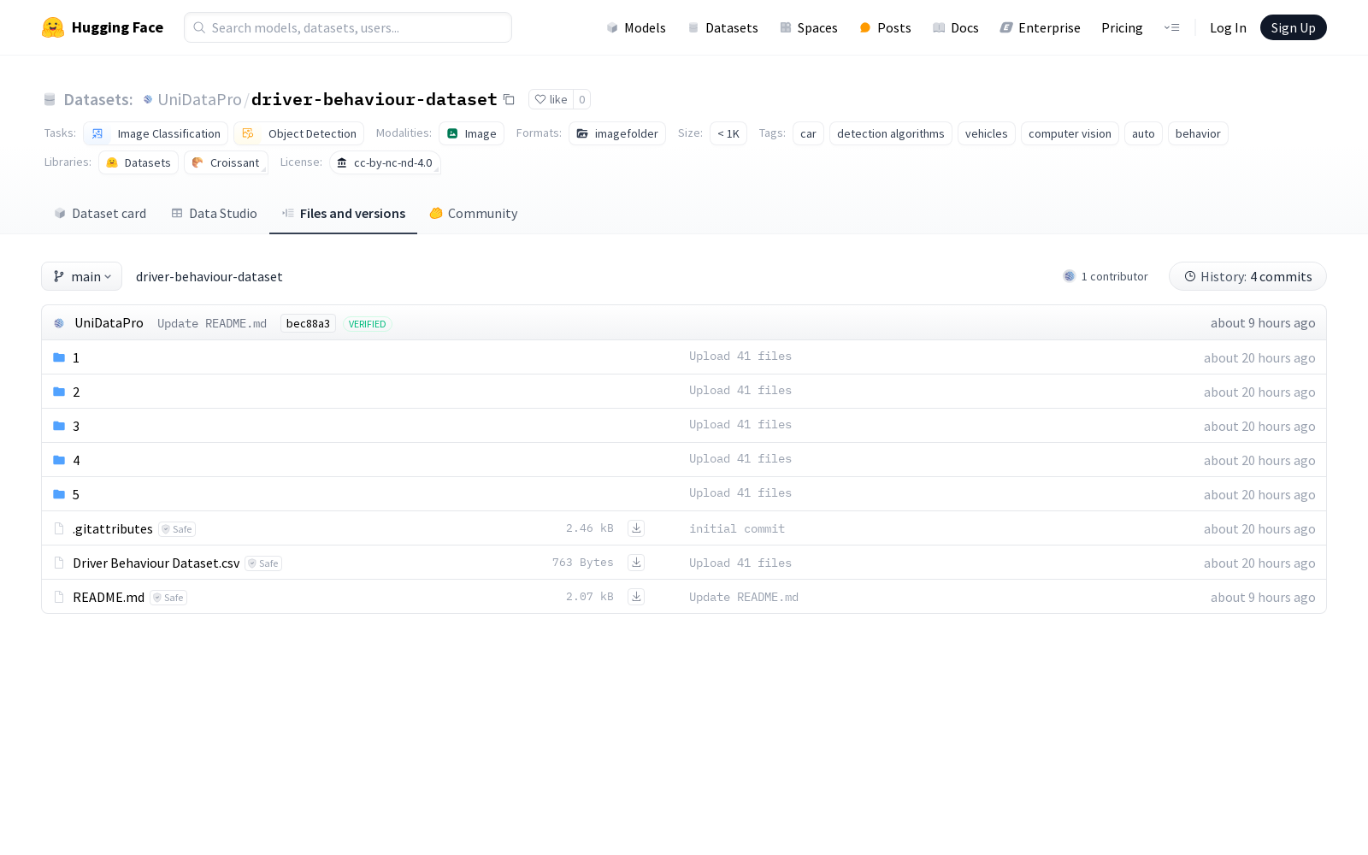Click the Hugging Face logo icon

tap(53, 27)
